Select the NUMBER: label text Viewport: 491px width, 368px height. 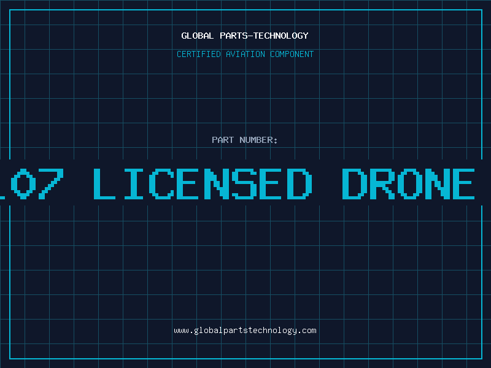click(x=258, y=140)
